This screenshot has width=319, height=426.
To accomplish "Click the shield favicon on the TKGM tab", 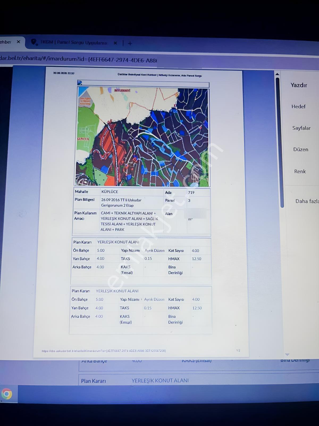I will pyautogui.click(x=34, y=42).
